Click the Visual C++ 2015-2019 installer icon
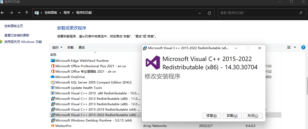Image resolution: width=308 pixels, height=129 pixels. (53, 109)
